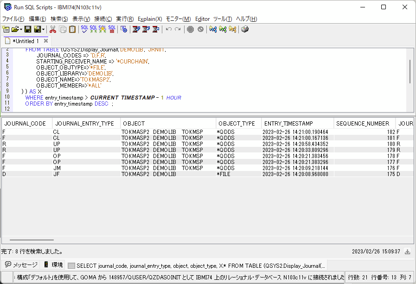
Task: Stop the running SQL statement
Action: pyautogui.click(x=190, y=29)
